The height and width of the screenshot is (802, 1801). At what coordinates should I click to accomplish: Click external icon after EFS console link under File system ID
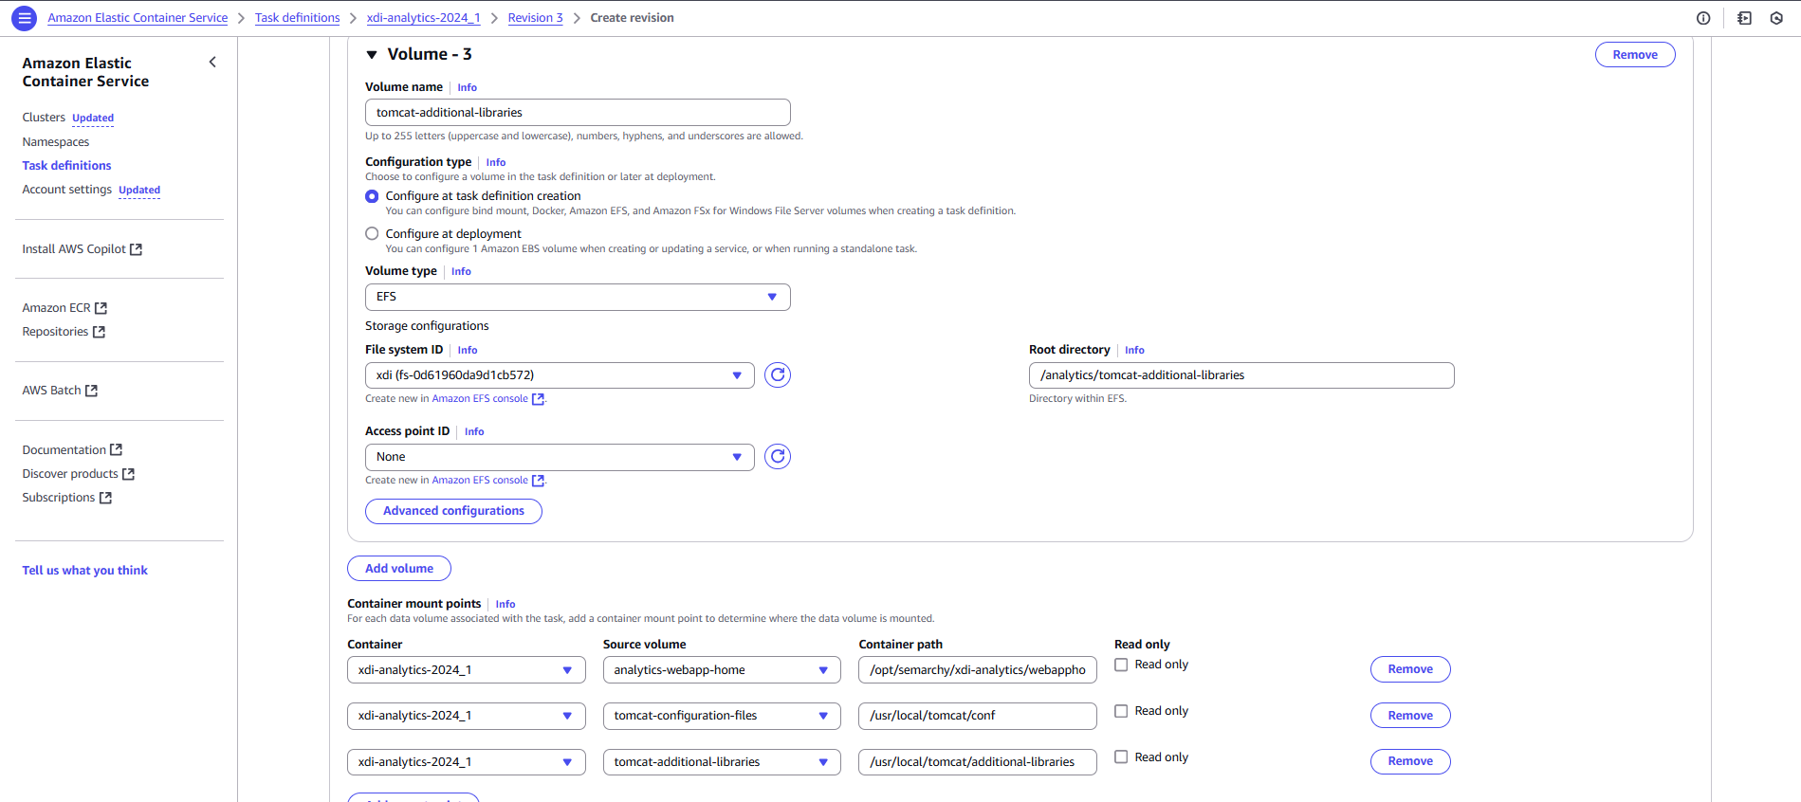tap(538, 399)
